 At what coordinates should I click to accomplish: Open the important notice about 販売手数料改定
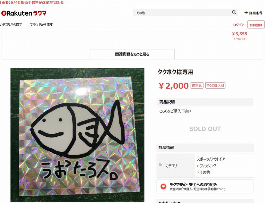pyautogui.click(x=32, y=2)
